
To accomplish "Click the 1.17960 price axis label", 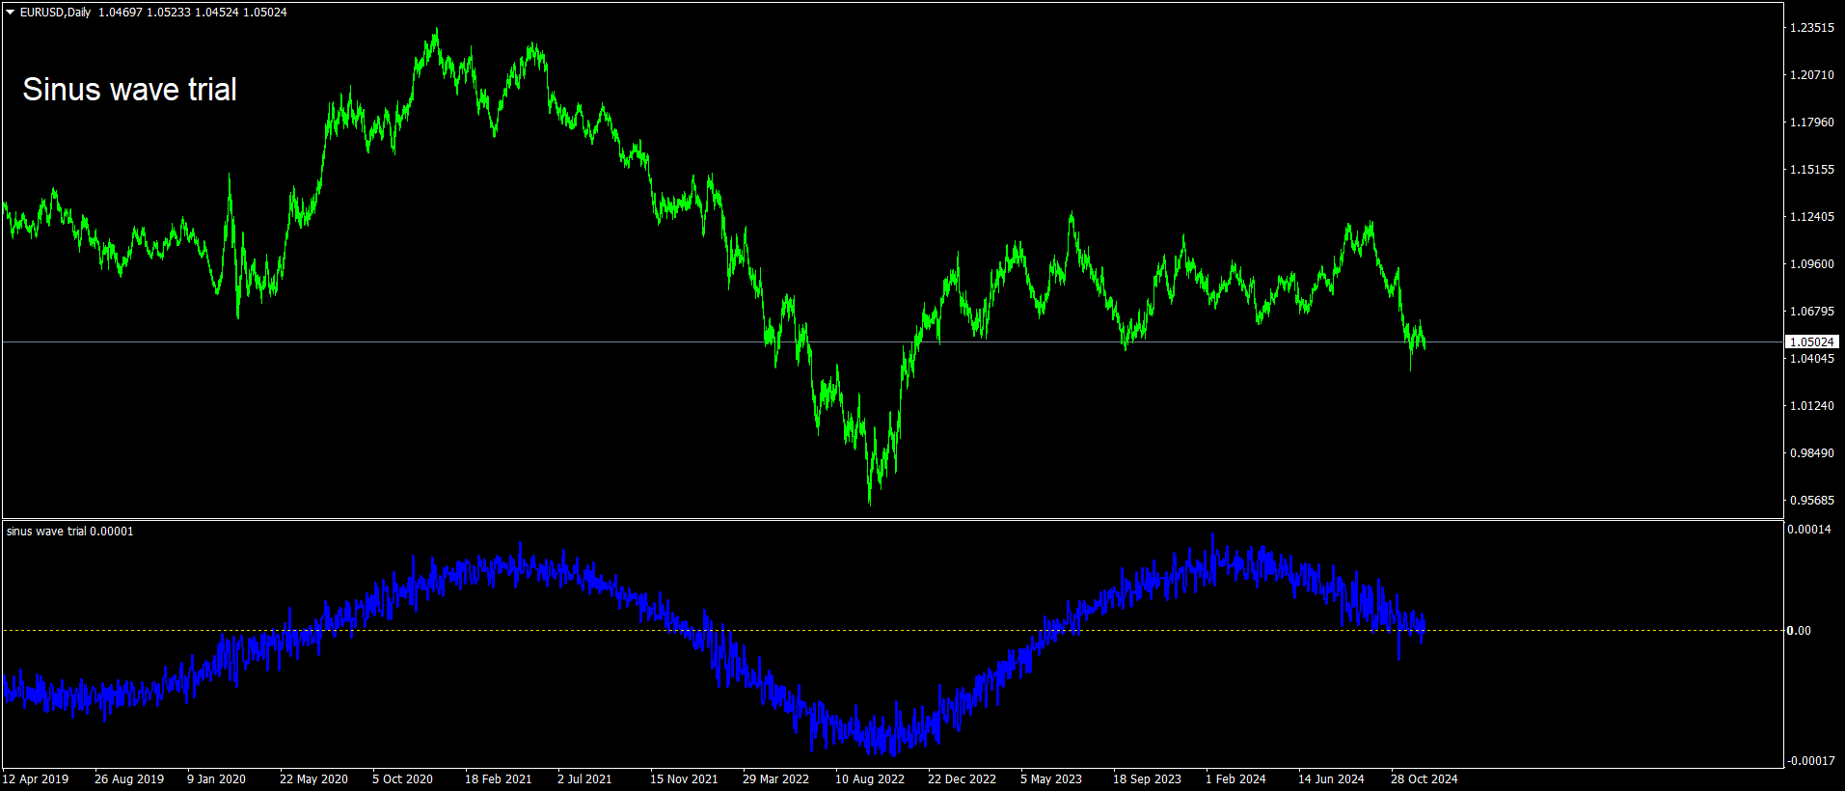I will coord(1812,123).
